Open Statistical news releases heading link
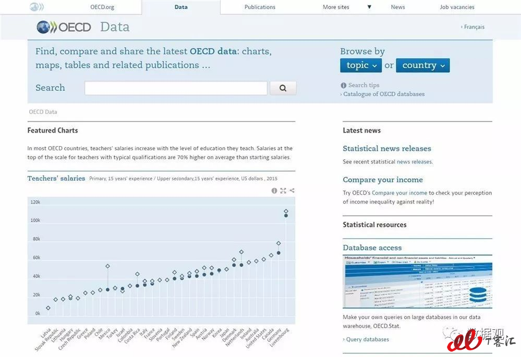521x357 pixels. coord(387,149)
